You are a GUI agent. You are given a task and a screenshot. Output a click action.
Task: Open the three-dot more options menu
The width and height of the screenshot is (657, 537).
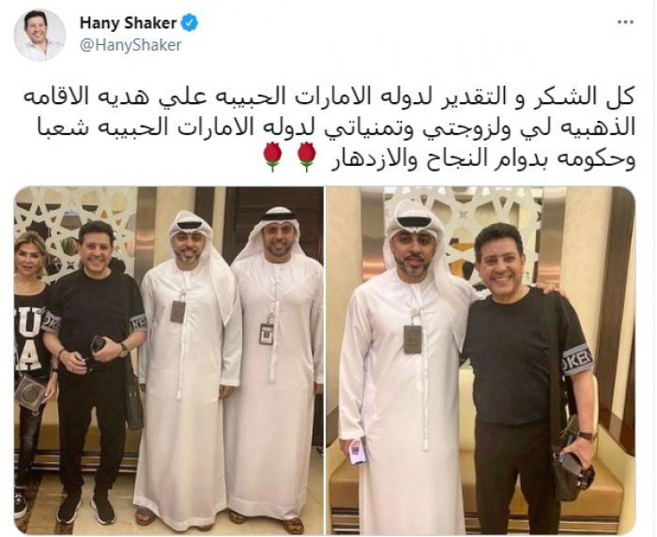pyautogui.click(x=625, y=22)
